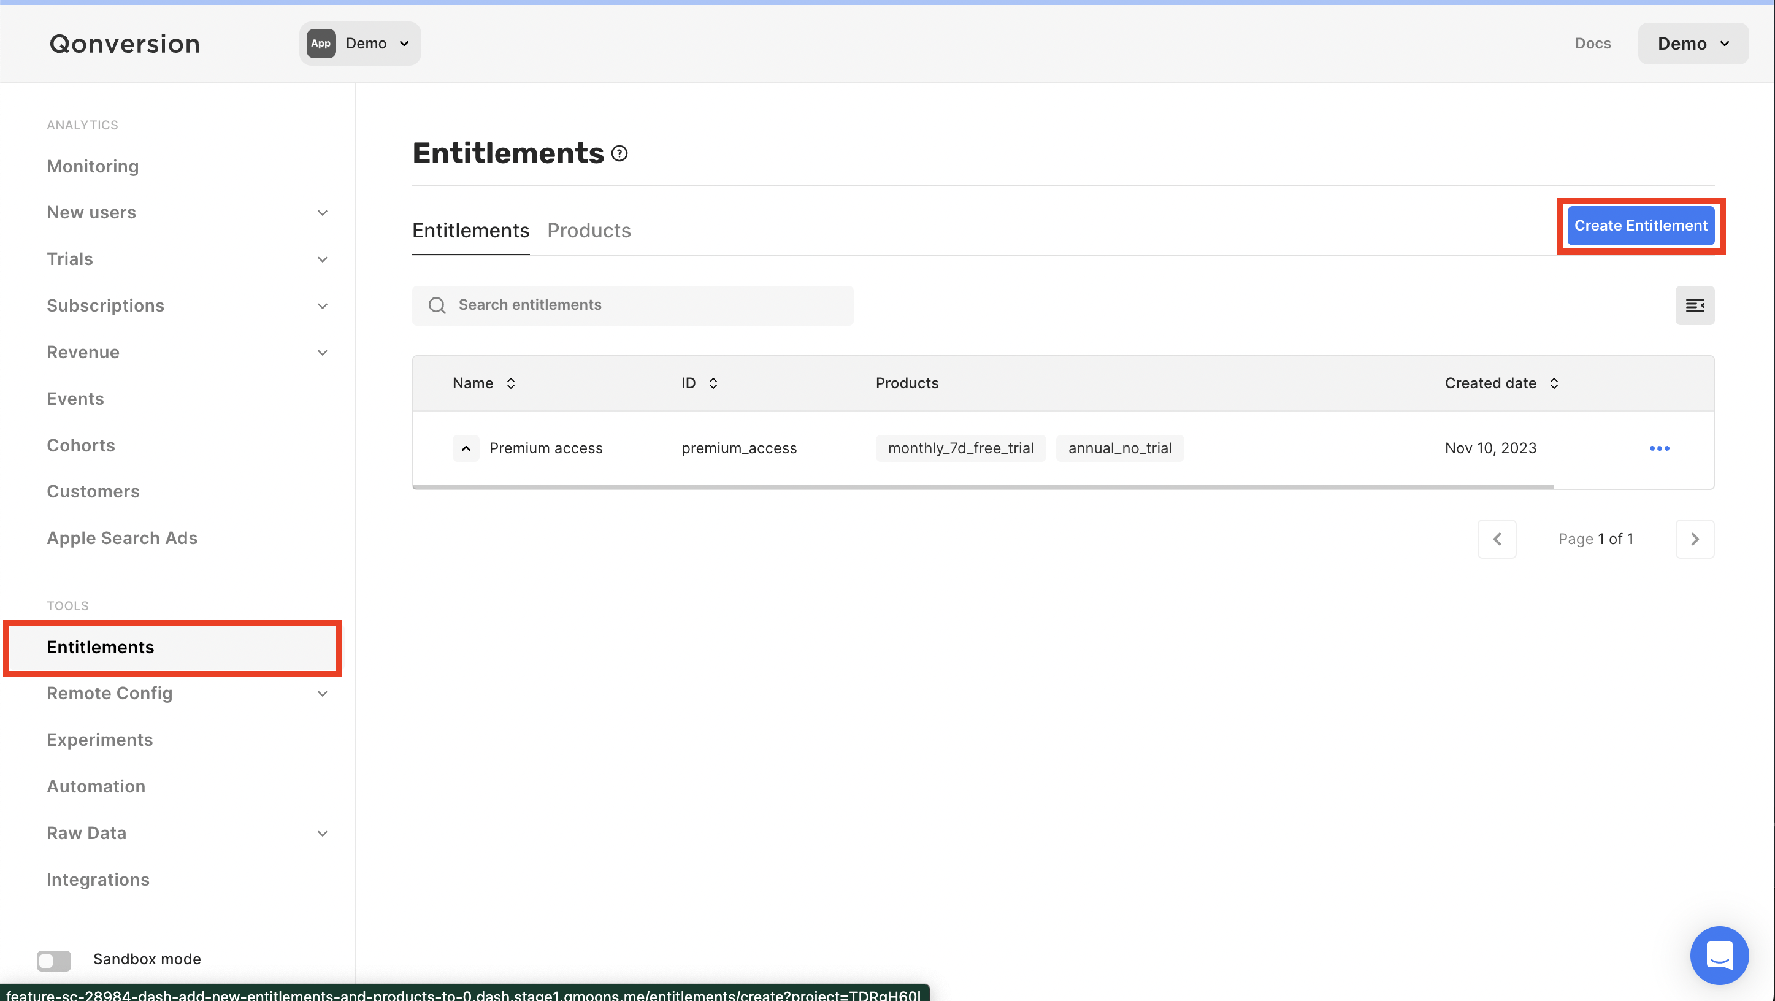Viewport: 1775px width, 1001px height.
Task: Open the Demo account dropdown
Action: [x=1692, y=44]
